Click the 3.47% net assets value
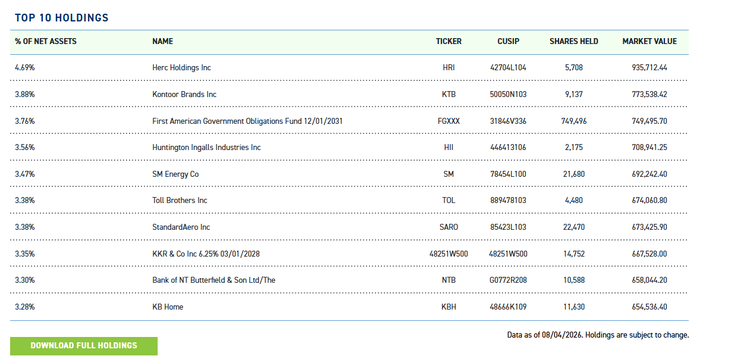 pos(25,174)
